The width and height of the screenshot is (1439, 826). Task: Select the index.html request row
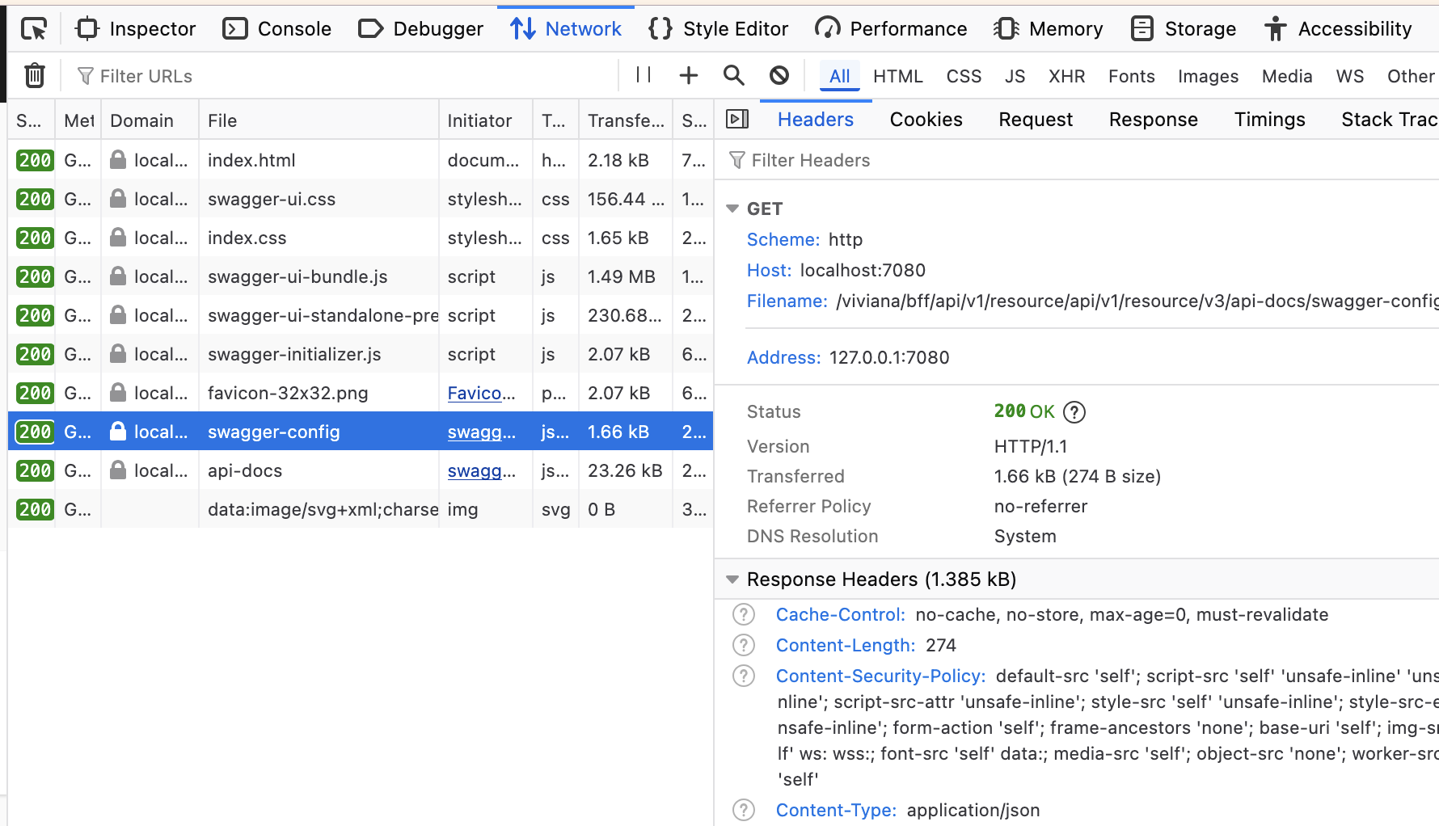(x=361, y=160)
